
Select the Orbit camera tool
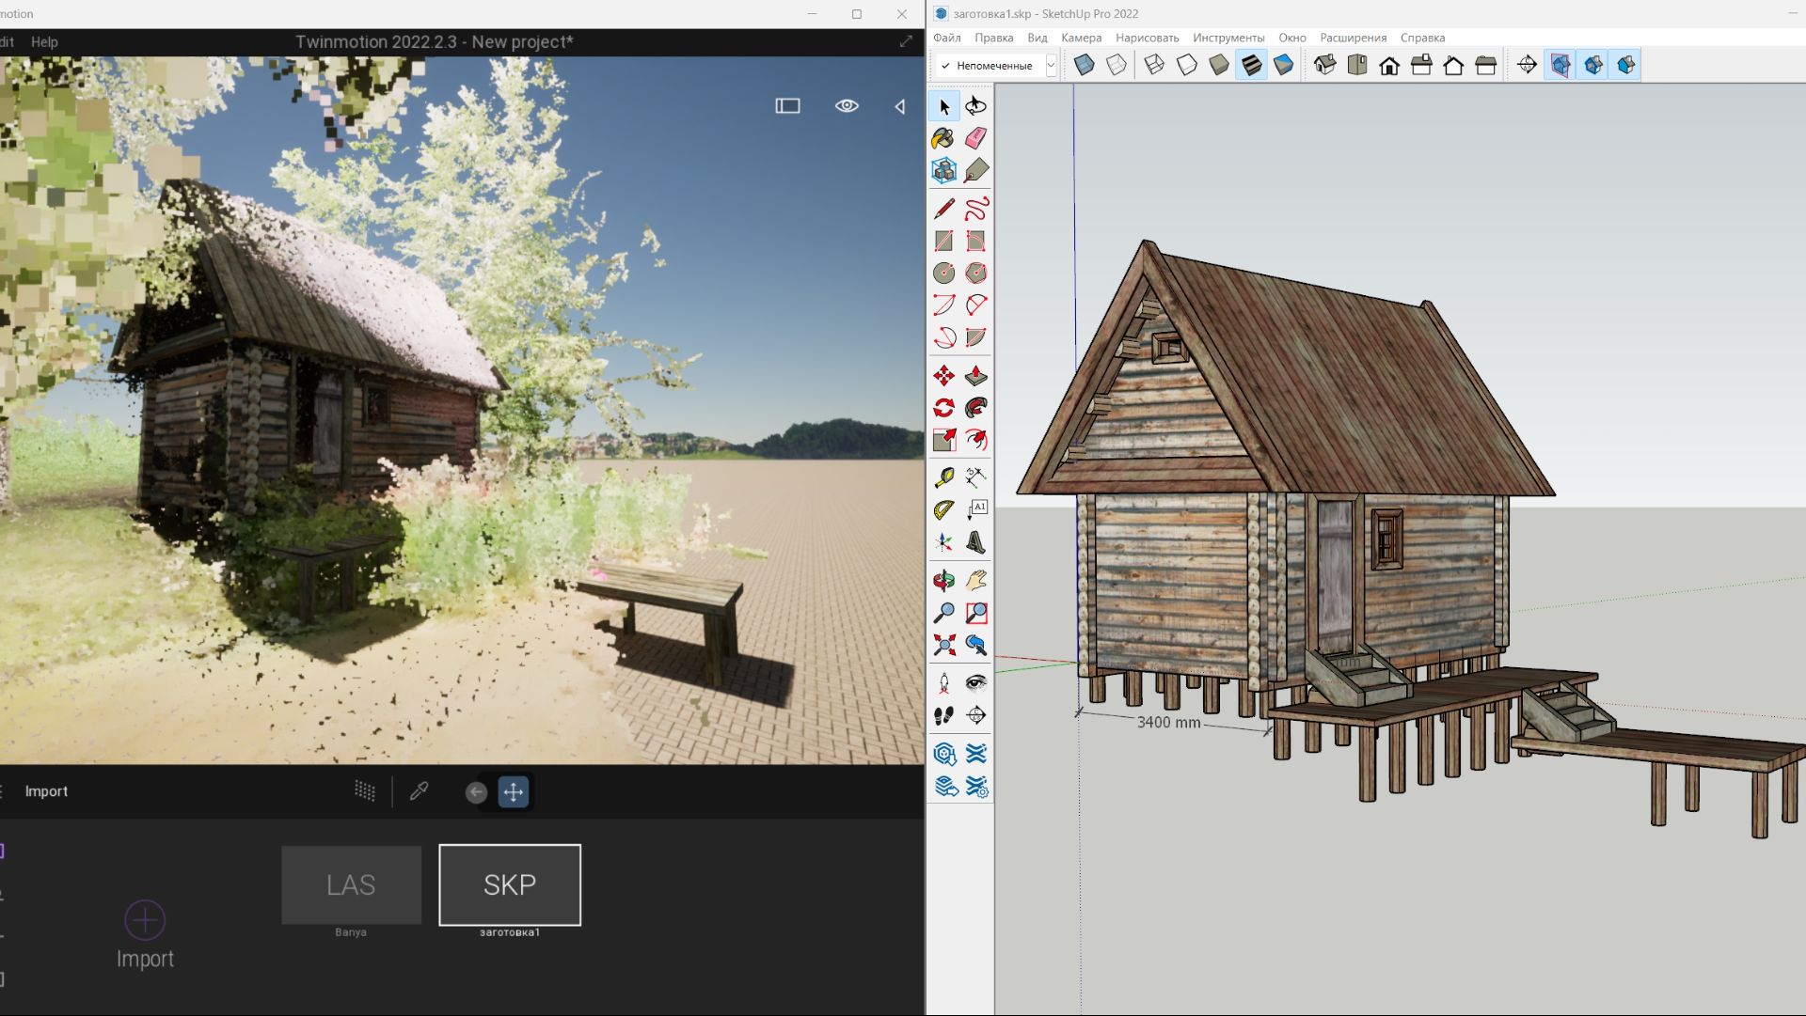(943, 580)
